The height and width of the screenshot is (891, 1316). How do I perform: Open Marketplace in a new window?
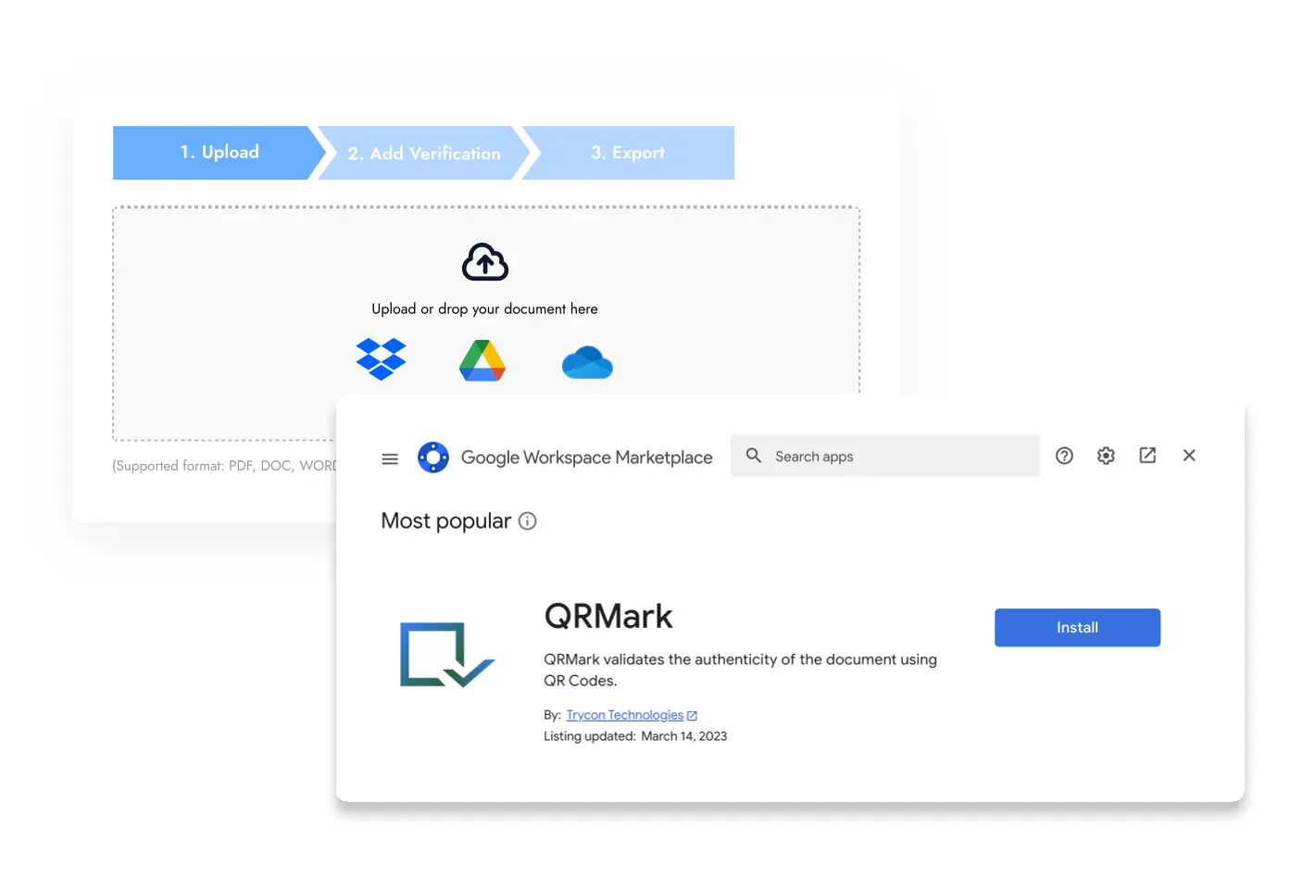[x=1147, y=455]
